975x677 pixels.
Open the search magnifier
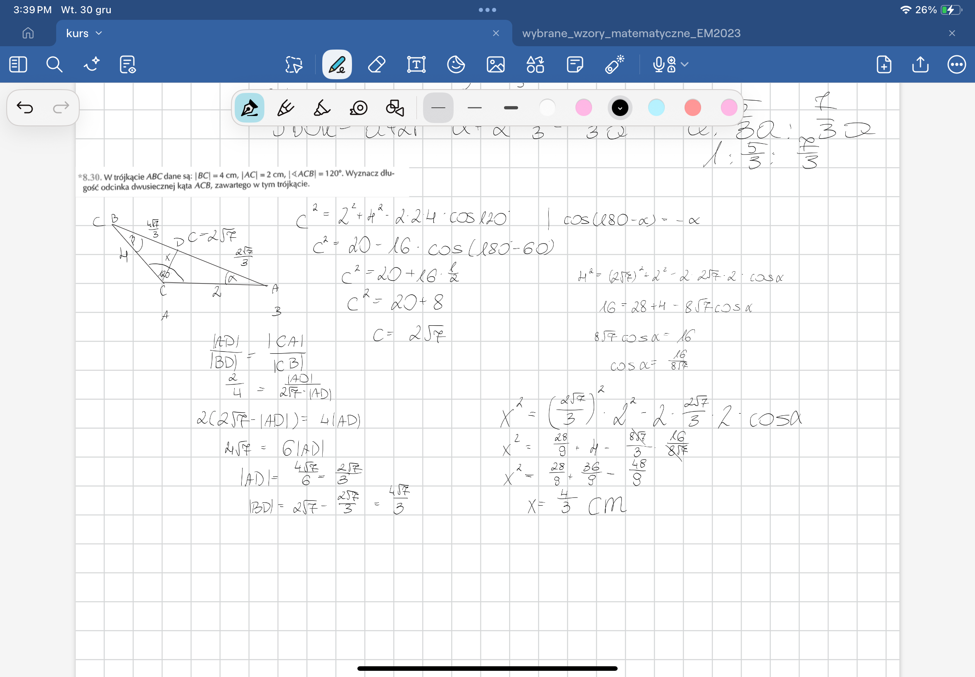coord(54,64)
